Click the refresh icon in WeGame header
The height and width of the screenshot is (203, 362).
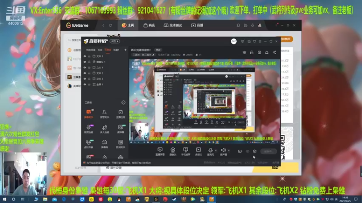pos(110,25)
